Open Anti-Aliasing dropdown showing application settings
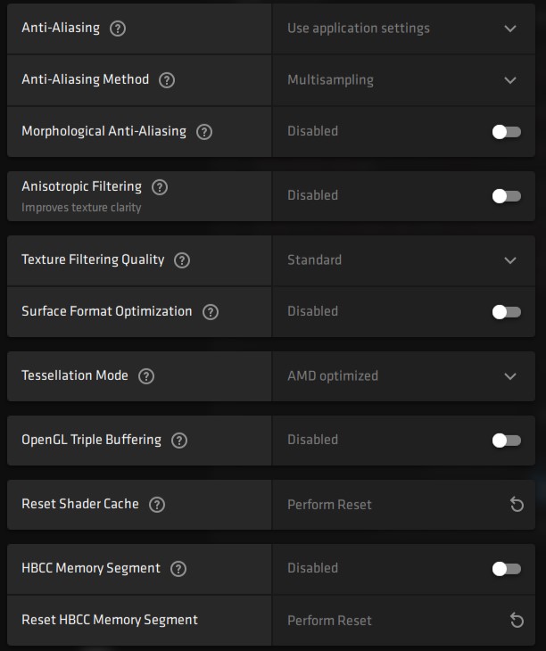Screen dimensions: 546x651 tap(403, 29)
